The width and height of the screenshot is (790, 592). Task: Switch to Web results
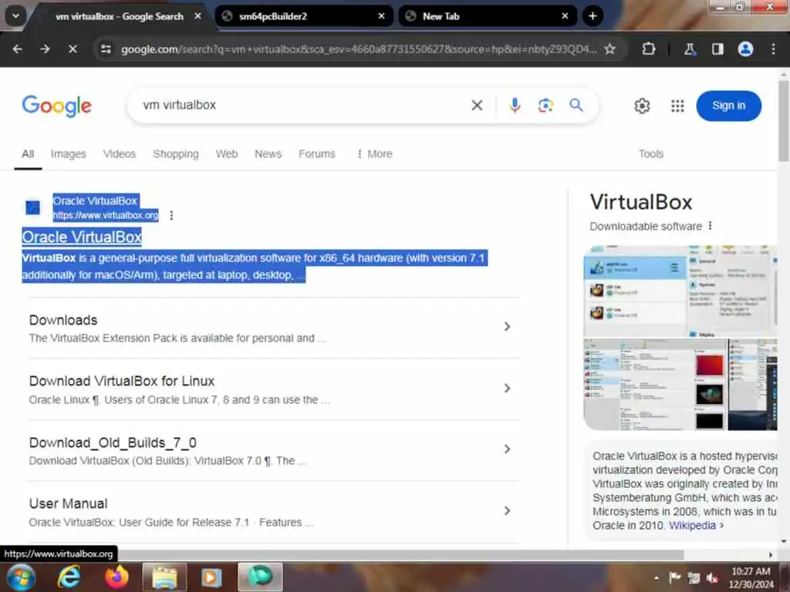click(x=227, y=154)
